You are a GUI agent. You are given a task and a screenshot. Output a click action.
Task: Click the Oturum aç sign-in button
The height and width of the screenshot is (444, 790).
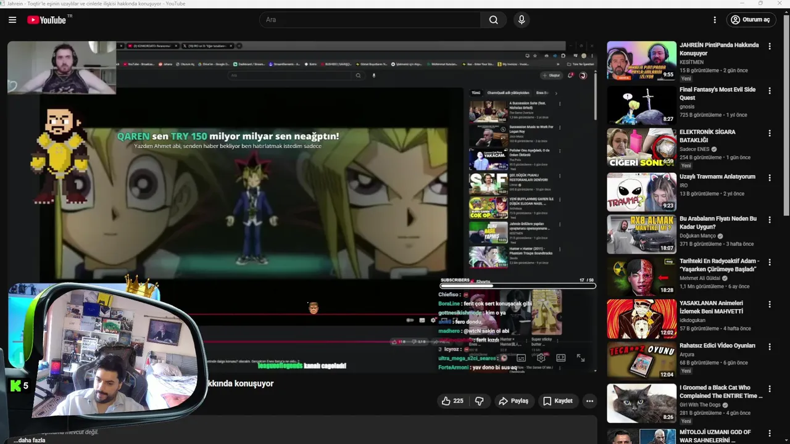coord(750,20)
